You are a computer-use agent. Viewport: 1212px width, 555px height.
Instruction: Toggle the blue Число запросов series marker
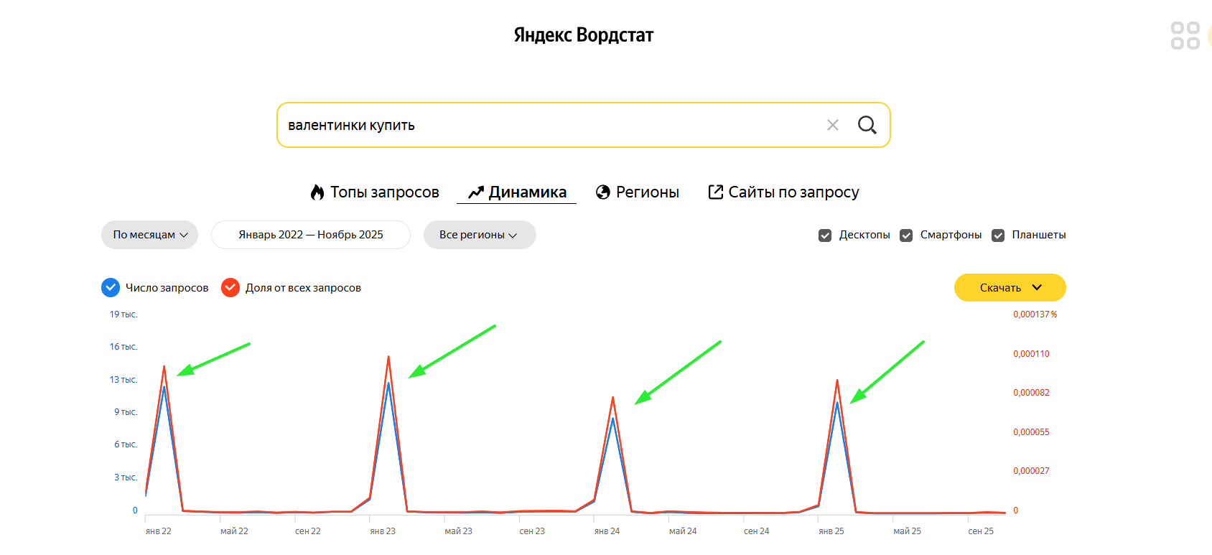[111, 288]
